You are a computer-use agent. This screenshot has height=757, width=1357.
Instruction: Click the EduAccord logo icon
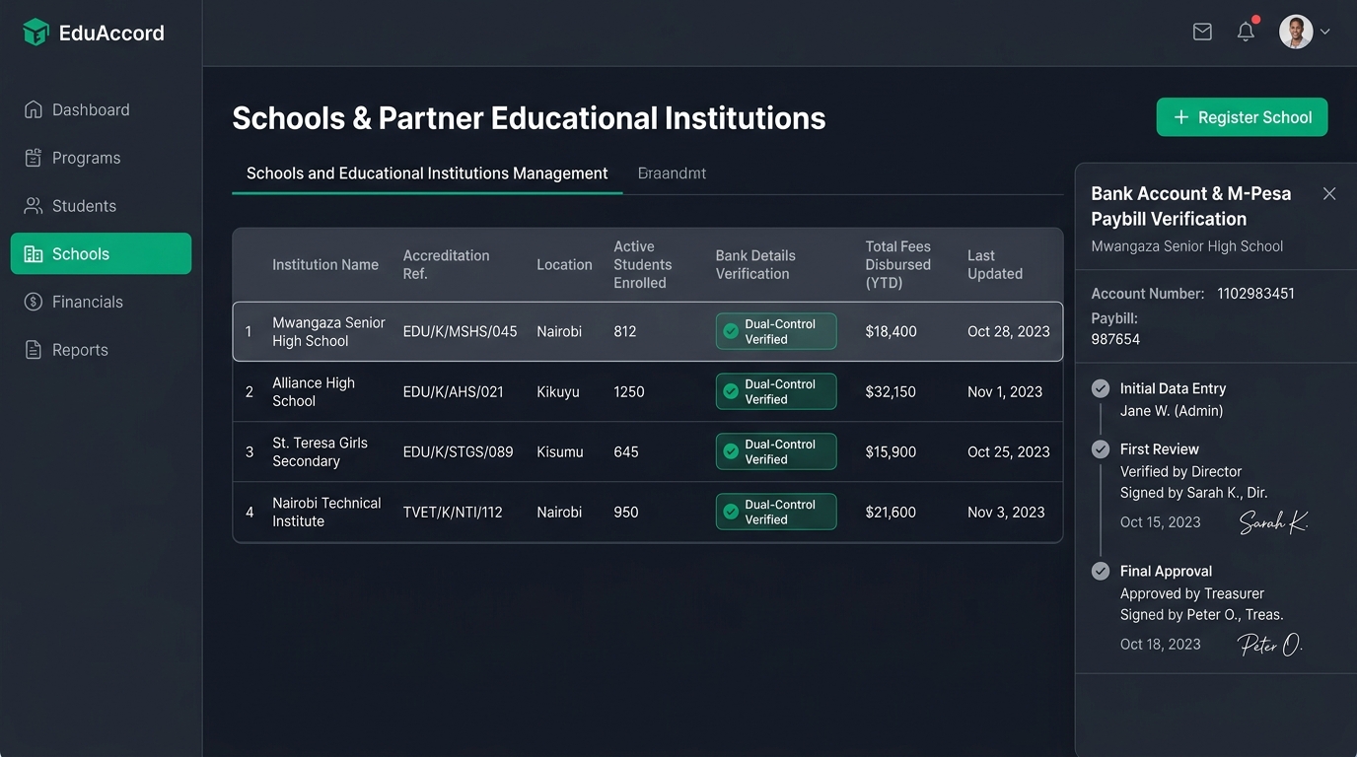pyautogui.click(x=36, y=33)
